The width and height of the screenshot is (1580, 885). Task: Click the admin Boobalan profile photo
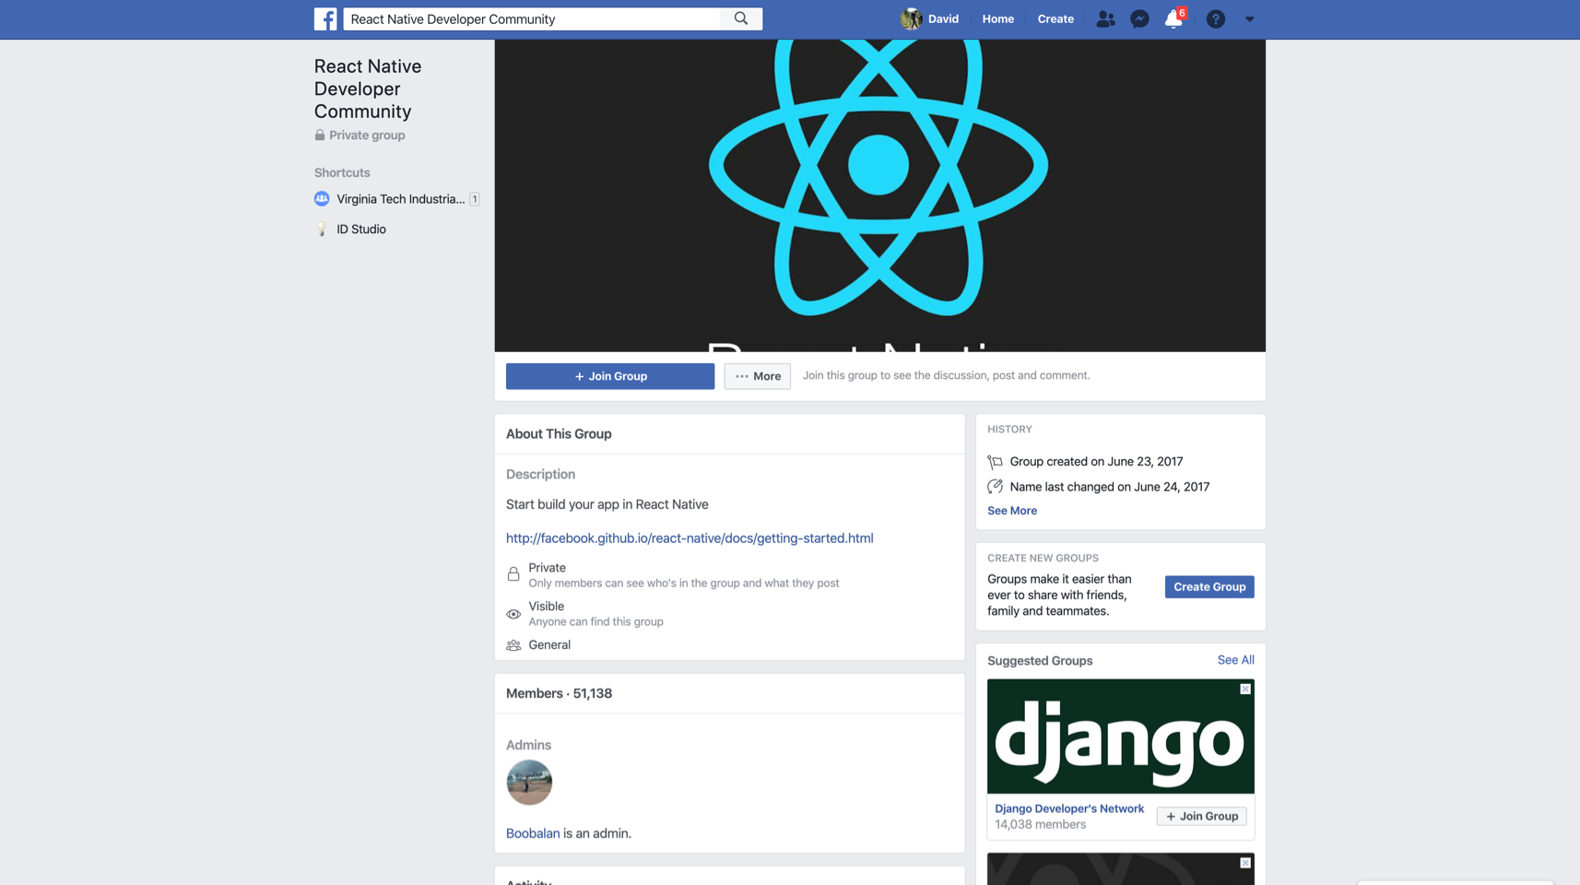(529, 783)
